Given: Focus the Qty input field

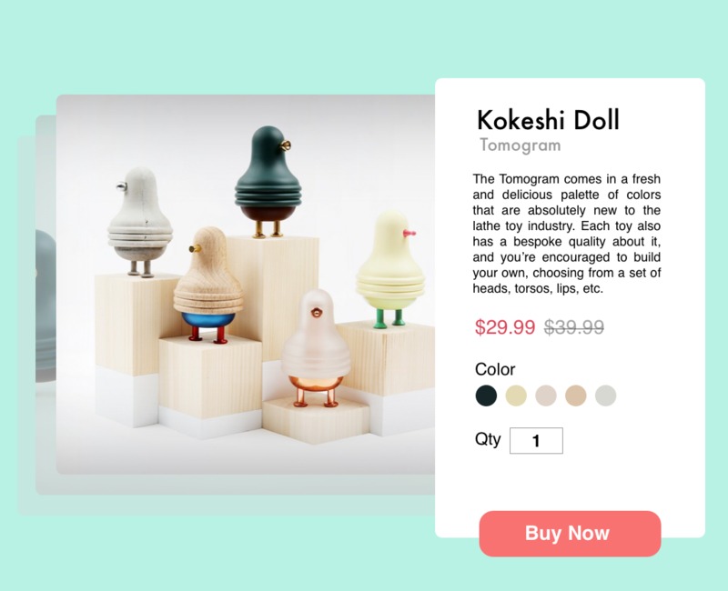Looking at the screenshot, I should pyautogui.click(x=536, y=440).
